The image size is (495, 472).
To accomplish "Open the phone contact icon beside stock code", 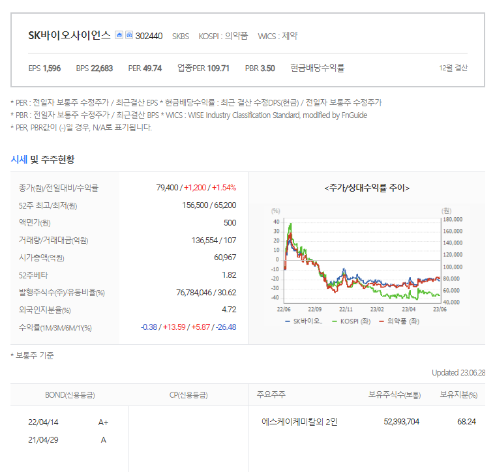I will [x=129, y=35].
